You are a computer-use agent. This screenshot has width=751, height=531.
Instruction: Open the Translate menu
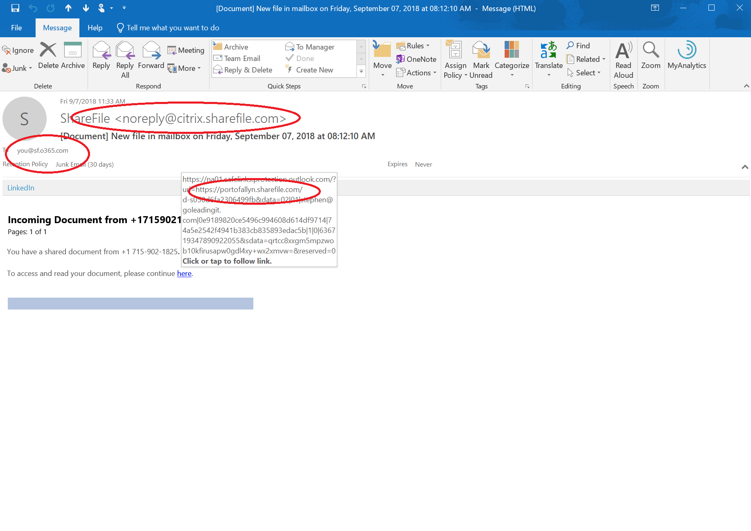point(548,60)
